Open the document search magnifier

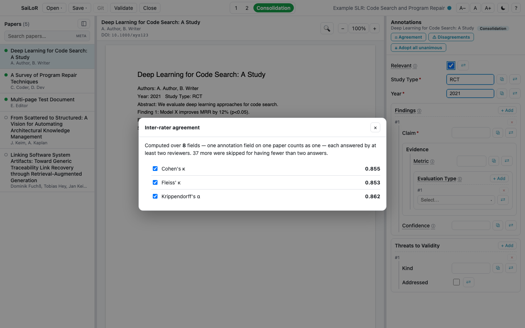coord(327,28)
